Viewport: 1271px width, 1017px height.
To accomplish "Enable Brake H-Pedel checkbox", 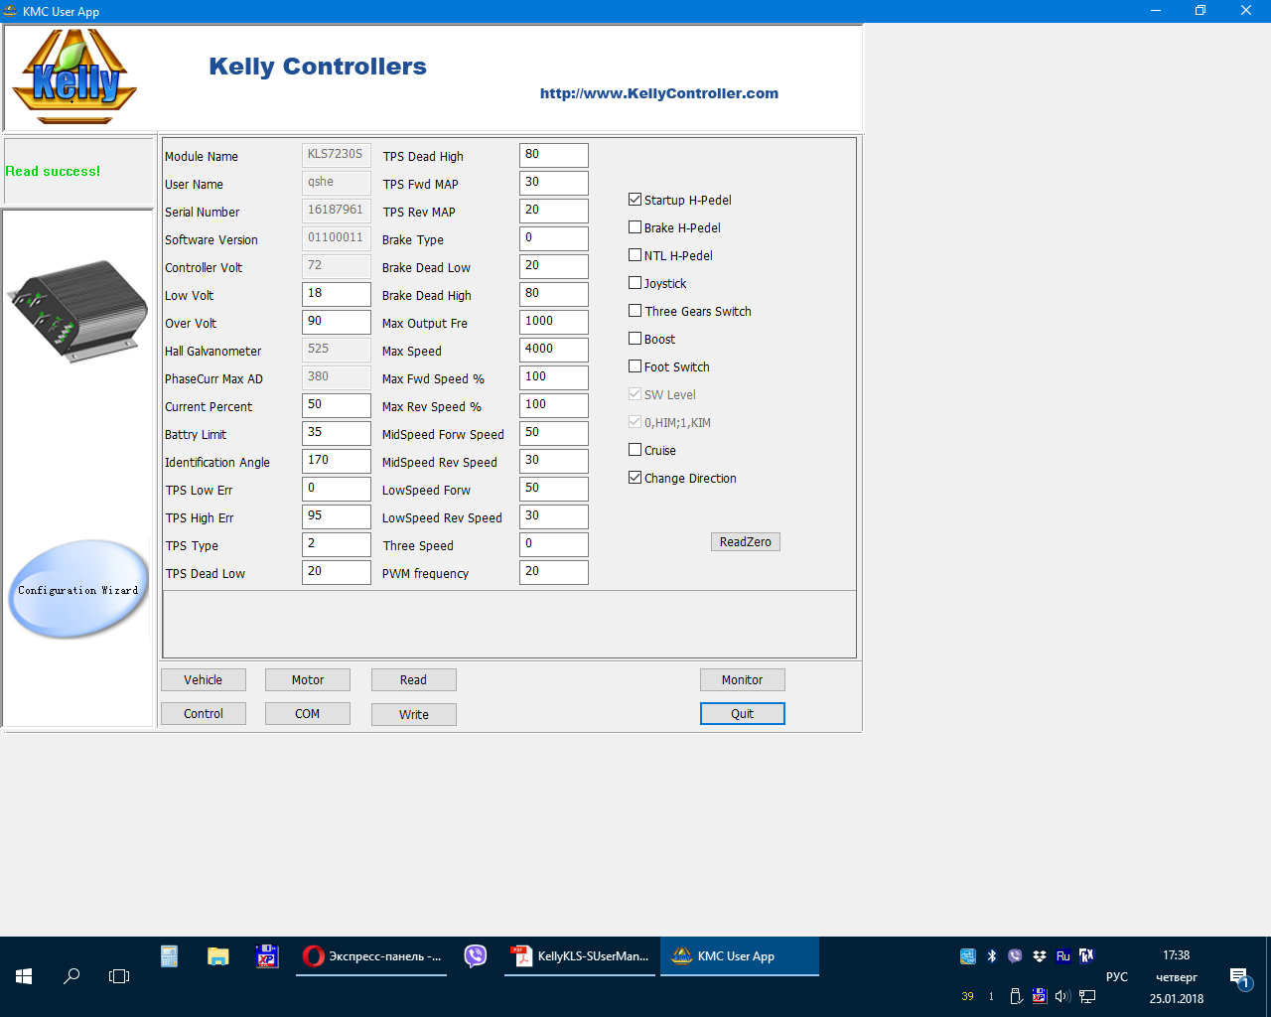I will click(x=635, y=227).
